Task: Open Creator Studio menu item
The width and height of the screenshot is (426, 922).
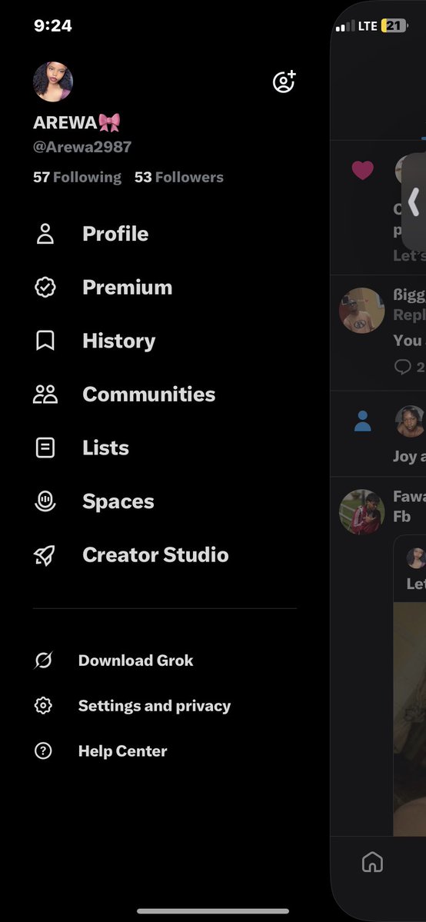Action: [x=155, y=554]
